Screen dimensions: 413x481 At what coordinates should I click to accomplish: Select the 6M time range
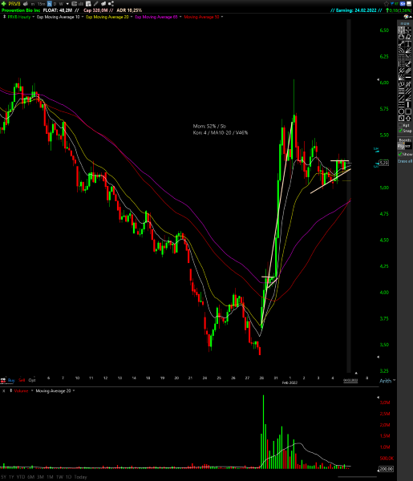[31, 477]
